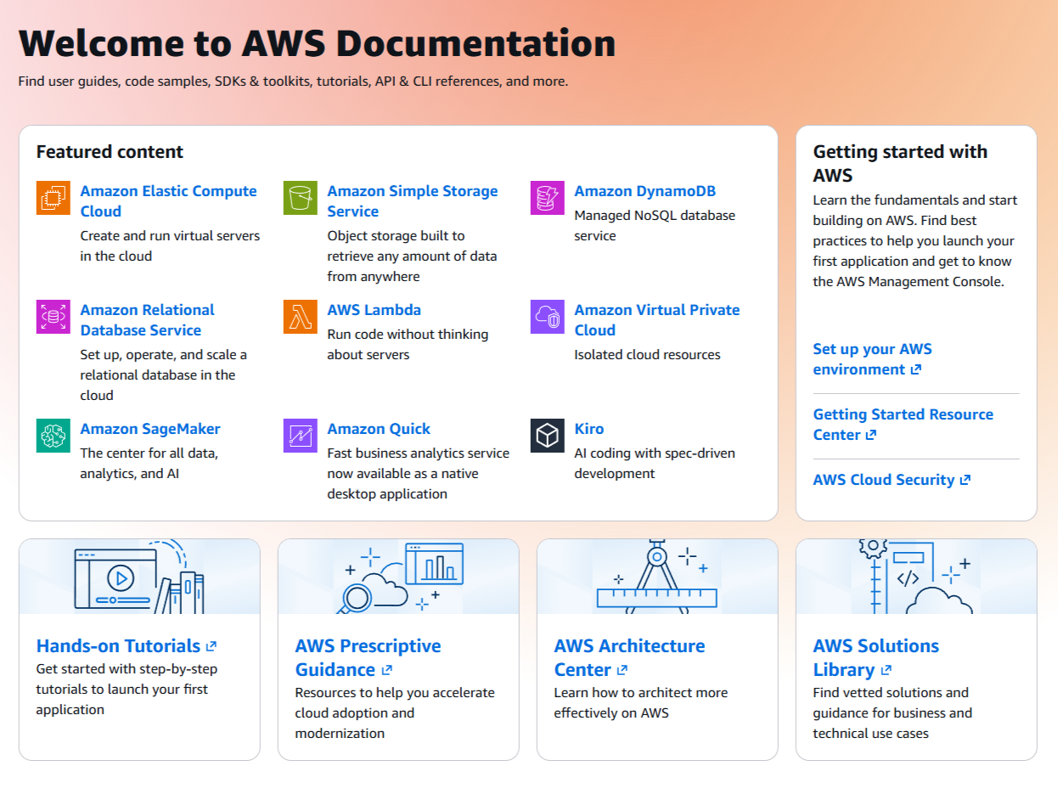
Task: Click text 'Learn how to architect more effectively on AWS'
Action: [640, 702]
